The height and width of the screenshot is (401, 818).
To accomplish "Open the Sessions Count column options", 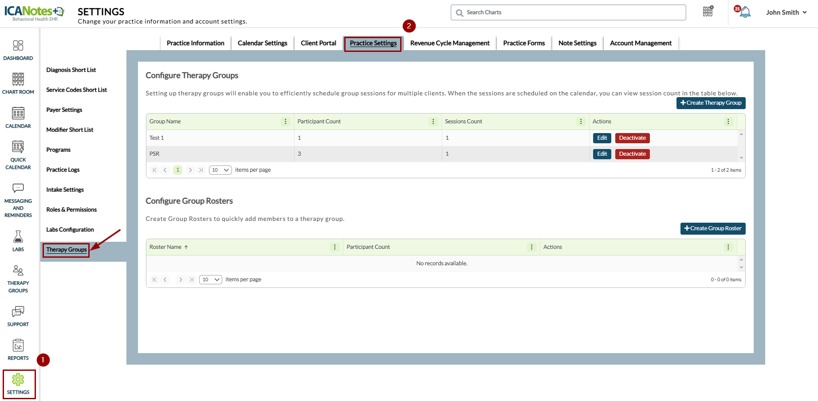I will [x=581, y=122].
